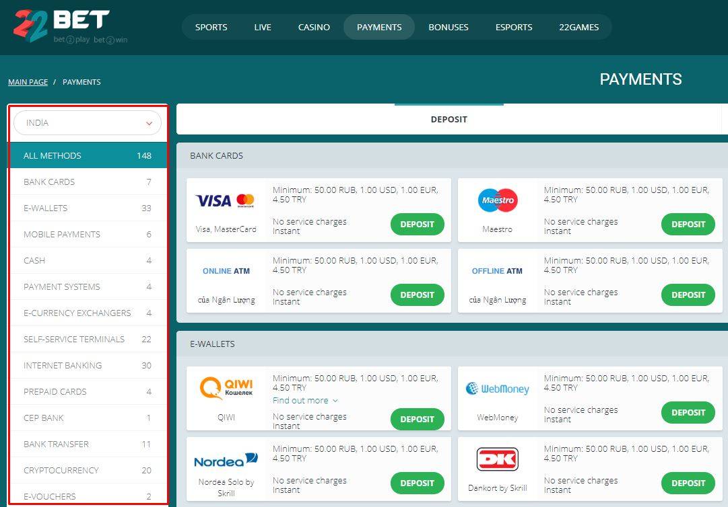Open the Sports menu item
Viewport: 728px width, 507px height.
211,27
